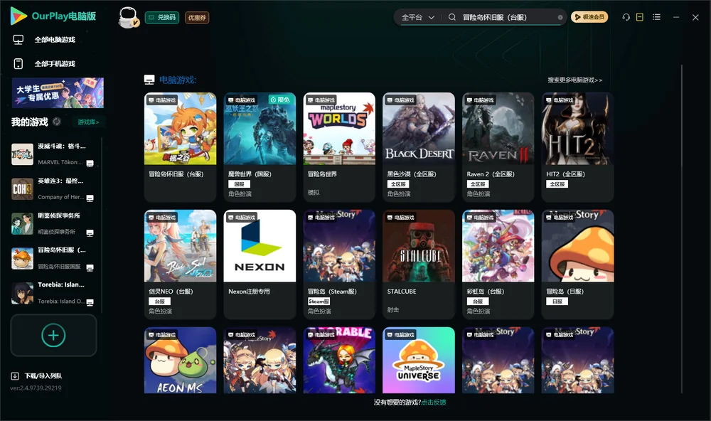Open the MapleStory Universe card
Screen dimensions: 711x421
coord(419,361)
